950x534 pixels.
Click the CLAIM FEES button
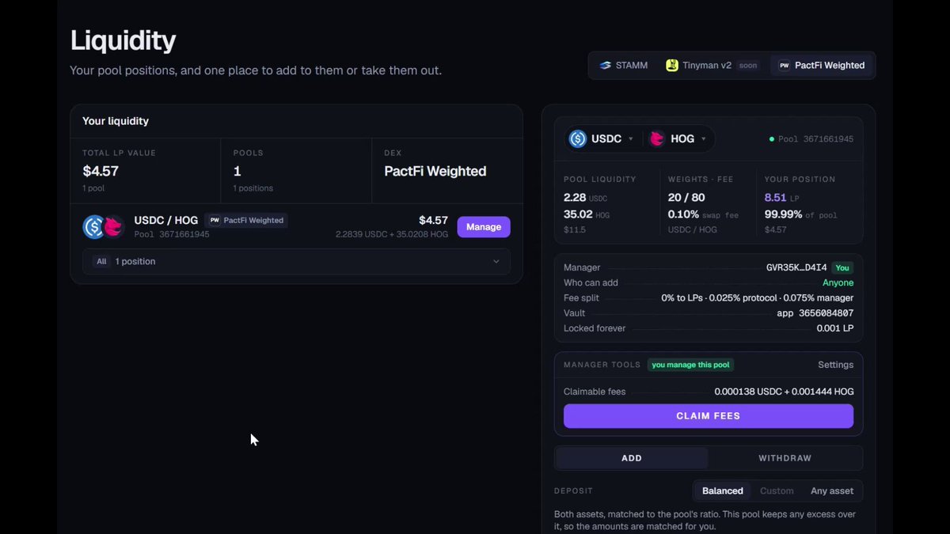[709, 416]
